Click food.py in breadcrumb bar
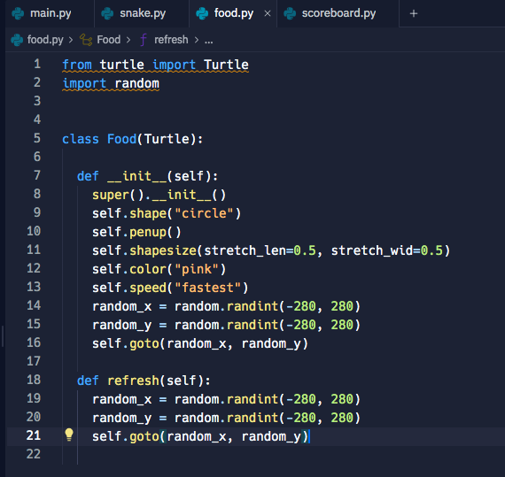Image resolution: width=505 pixels, height=477 pixels. (45, 40)
